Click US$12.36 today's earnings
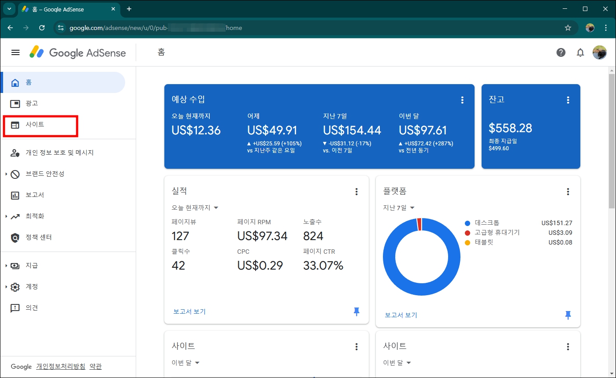Viewport: 616px width, 378px height. coord(196,130)
